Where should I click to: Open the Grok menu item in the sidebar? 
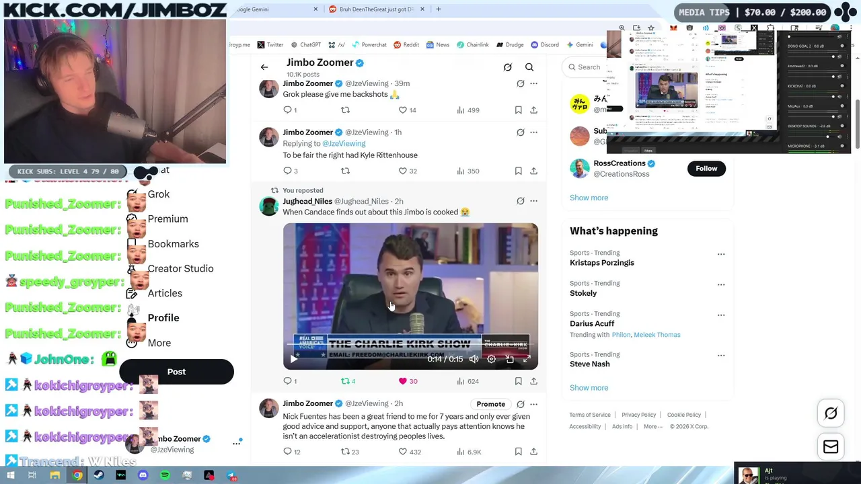point(158,194)
